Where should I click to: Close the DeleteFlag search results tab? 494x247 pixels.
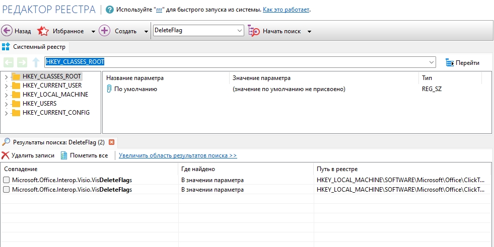pos(112,142)
